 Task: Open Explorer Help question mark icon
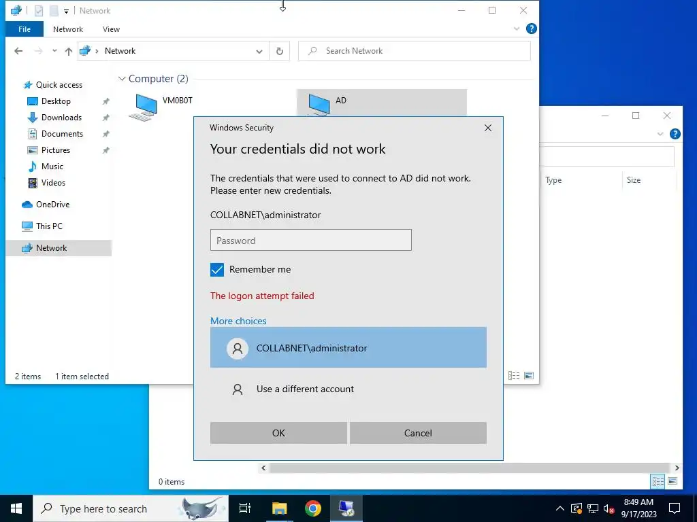(x=531, y=29)
